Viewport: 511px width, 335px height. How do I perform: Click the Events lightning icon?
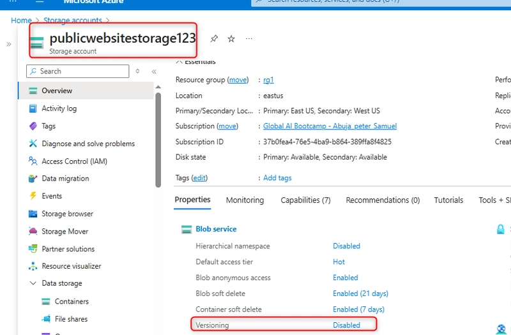[33, 196]
